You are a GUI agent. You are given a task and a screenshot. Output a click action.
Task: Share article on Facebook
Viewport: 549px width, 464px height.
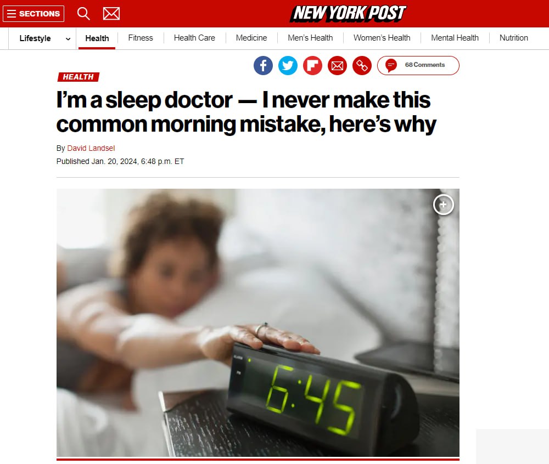(264, 65)
